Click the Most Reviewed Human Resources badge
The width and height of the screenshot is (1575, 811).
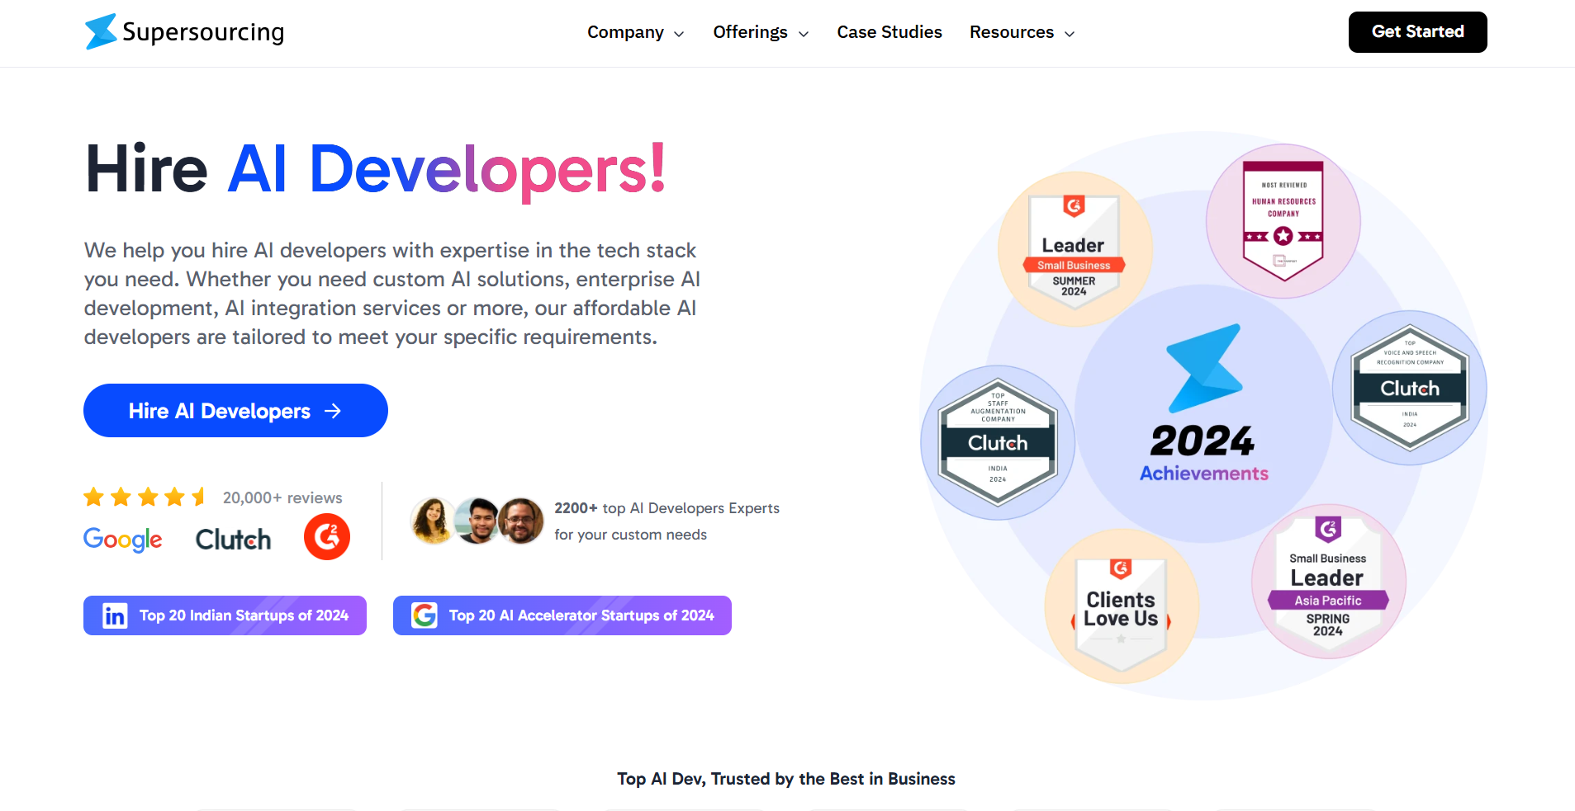[1283, 221]
